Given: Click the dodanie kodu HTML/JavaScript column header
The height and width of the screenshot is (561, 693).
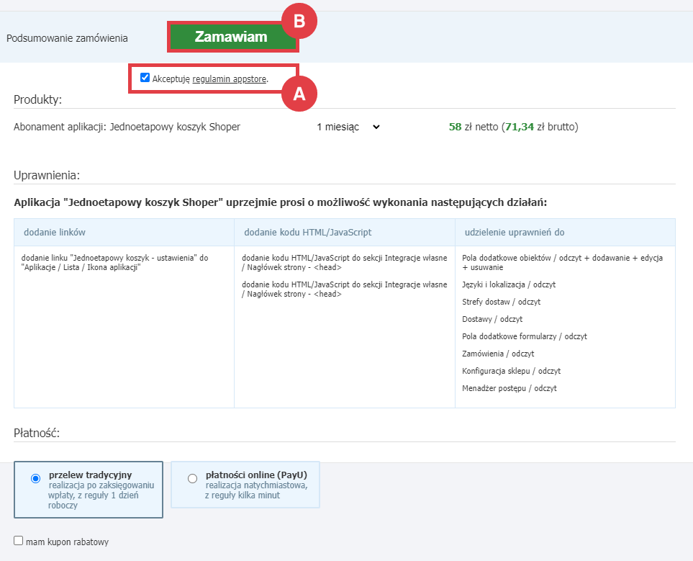Looking at the screenshot, I should coord(307,232).
